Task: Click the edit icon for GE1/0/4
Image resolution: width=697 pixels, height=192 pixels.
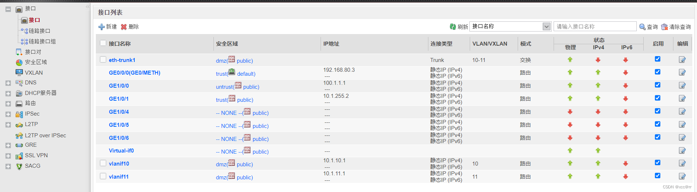Action: [x=682, y=112]
